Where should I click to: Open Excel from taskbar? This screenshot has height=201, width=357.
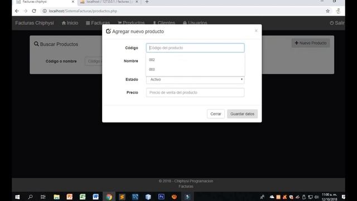point(83,197)
